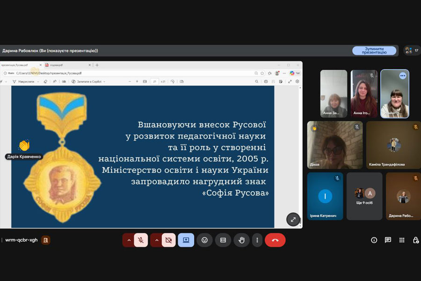
Task: Open PDF viewer settings gear
Action: click(x=297, y=81)
